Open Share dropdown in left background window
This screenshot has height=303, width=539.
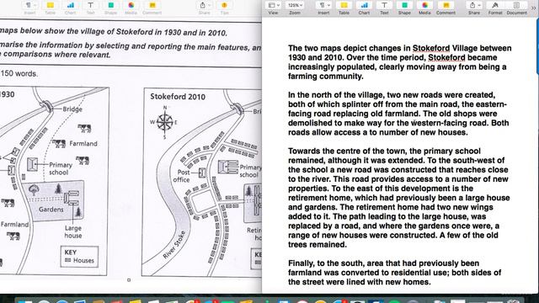(204, 8)
